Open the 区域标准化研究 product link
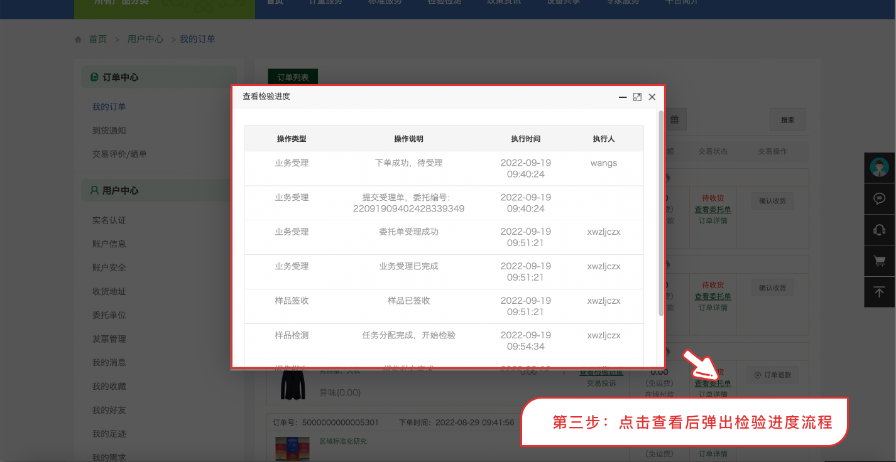Image resolution: width=896 pixels, height=462 pixels. (343, 441)
